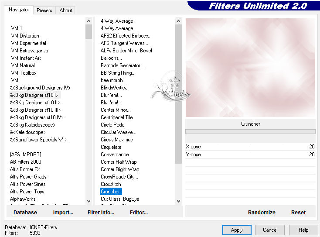The height and width of the screenshot is (237, 320).
Task: Open Help for the filter dialog
Action: tap(303, 230)
